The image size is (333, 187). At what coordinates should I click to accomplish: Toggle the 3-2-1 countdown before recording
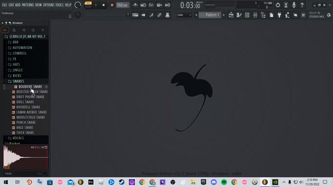click(151, 5)
